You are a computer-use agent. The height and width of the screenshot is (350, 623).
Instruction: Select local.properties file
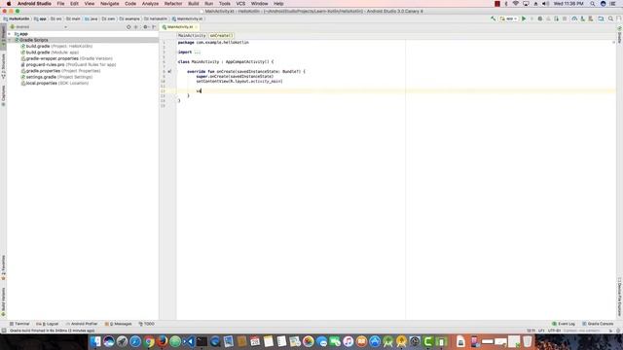[55, 84]
